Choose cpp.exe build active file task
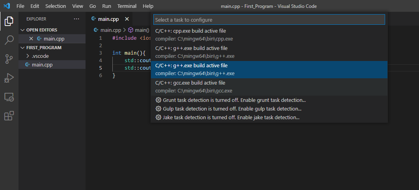The image size is (419, 190). (x=269, y=35)
